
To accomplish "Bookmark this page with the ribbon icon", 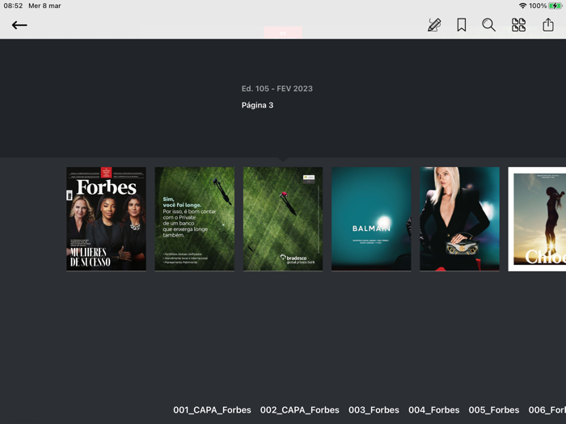I will pos(462,25).
